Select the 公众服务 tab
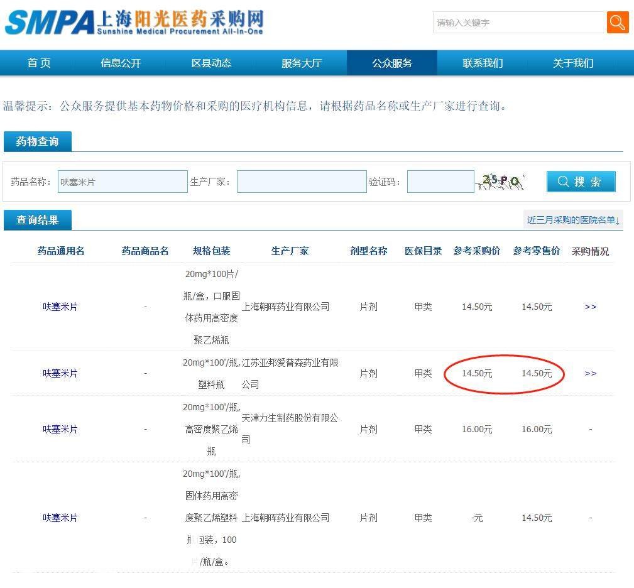The image size is (634, 588). pos(392,63)
